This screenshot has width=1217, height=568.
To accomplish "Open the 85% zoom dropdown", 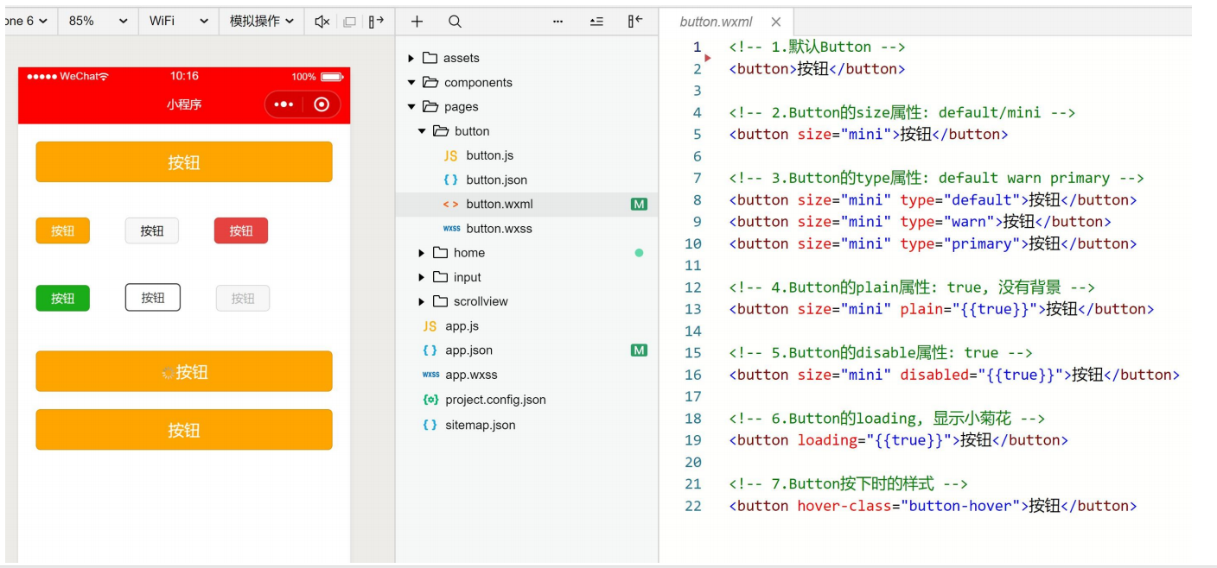I will point(99,21).
